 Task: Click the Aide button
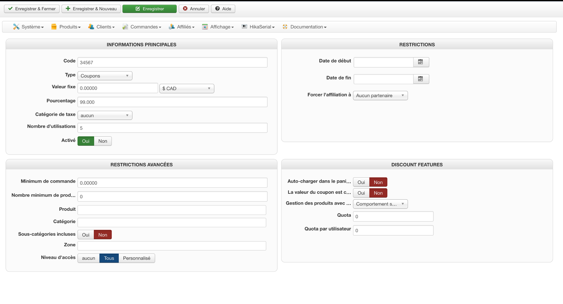223,9
